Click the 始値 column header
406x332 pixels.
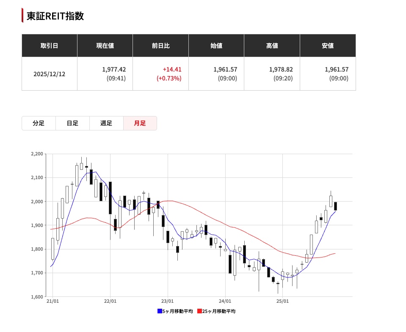pyautogui.click(x=216, y=46)
